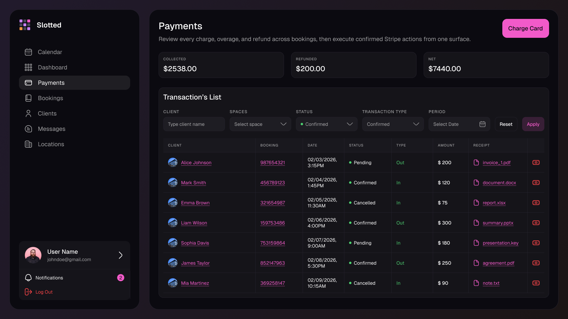Click Mia Martinez's avatar thumbnail
This screenshot has width=568, height=319.
coord(173,283)
